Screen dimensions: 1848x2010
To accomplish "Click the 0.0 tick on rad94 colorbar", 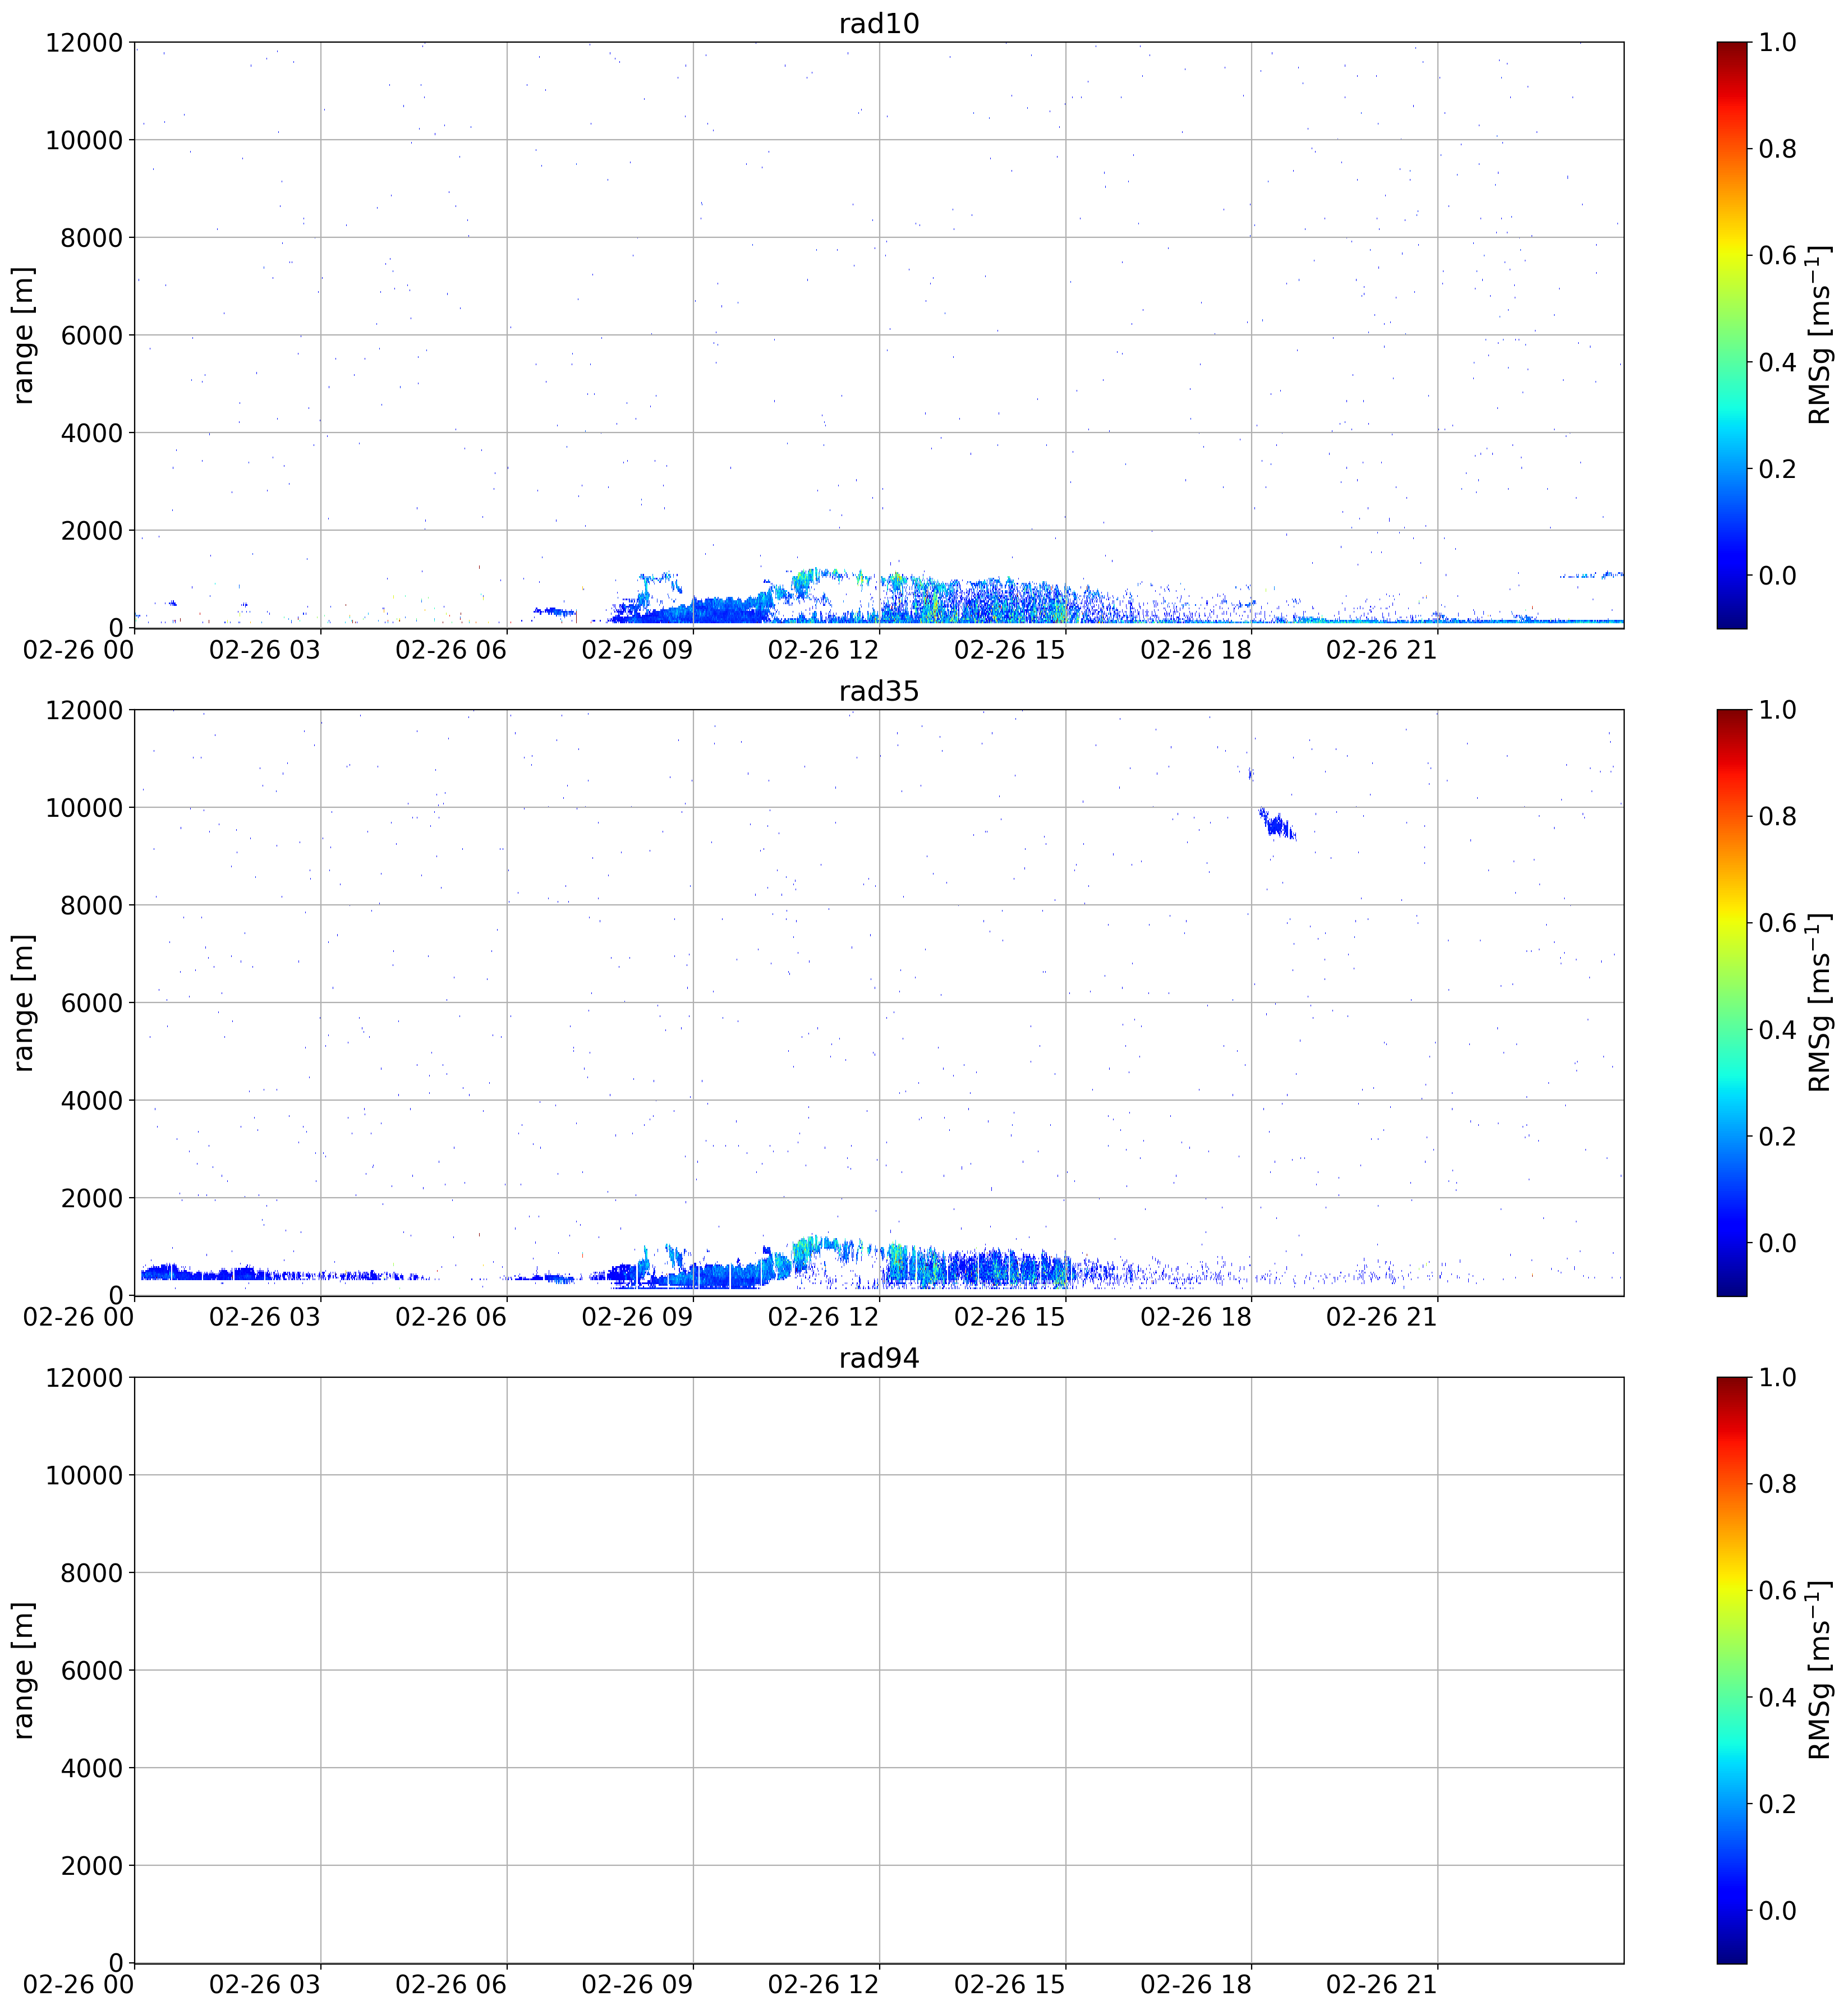I will pos(1777,1910).
